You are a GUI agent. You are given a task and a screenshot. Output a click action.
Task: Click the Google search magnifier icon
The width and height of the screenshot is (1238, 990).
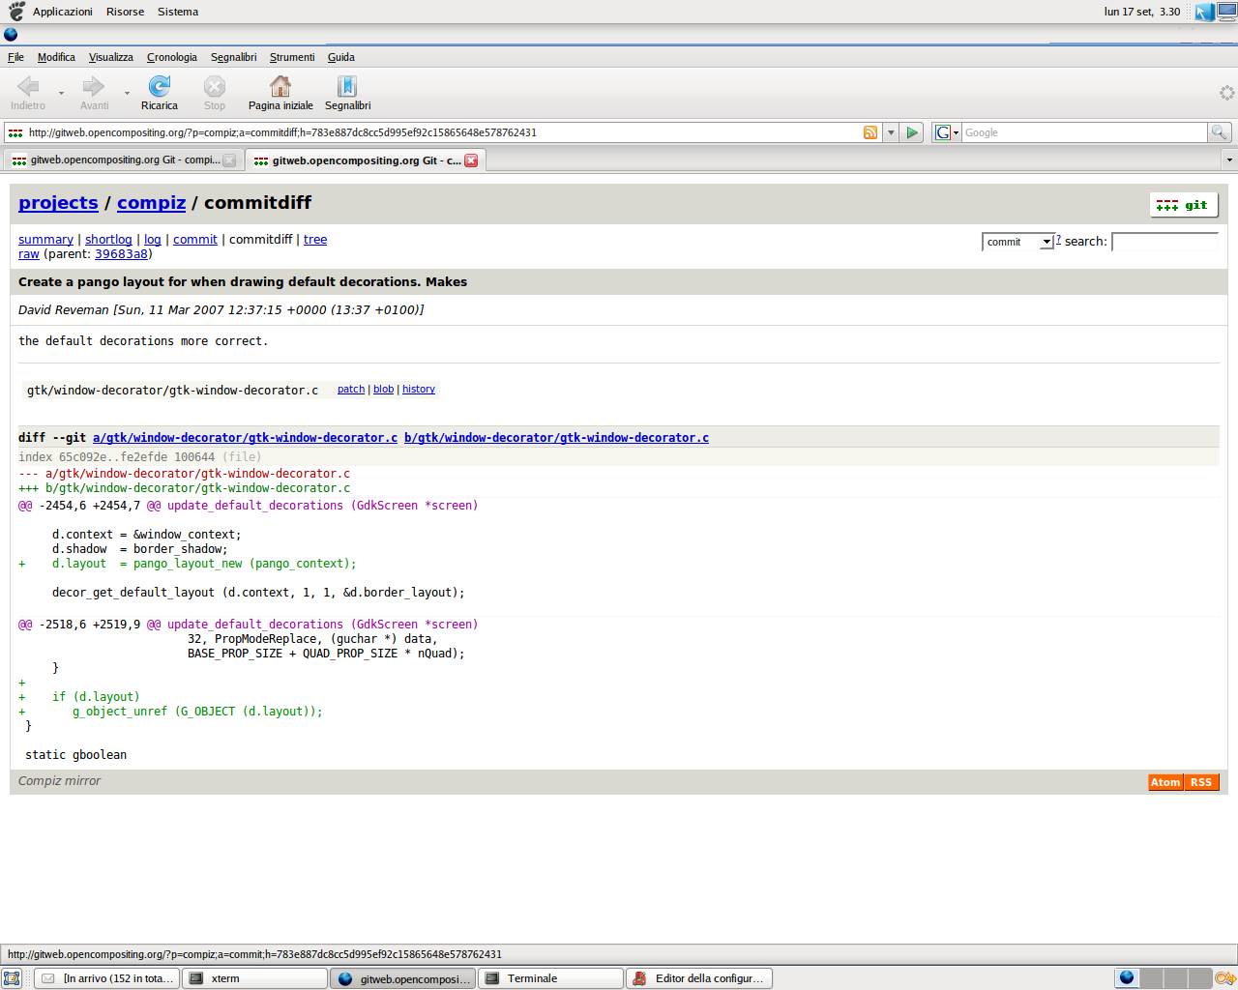(1220, 132)
